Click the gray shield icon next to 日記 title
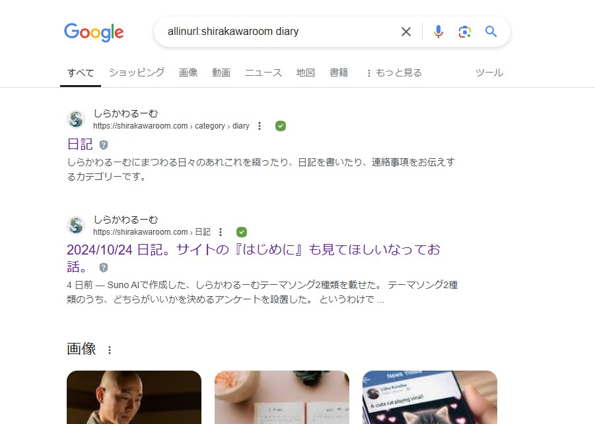 (x=103, y=145)
